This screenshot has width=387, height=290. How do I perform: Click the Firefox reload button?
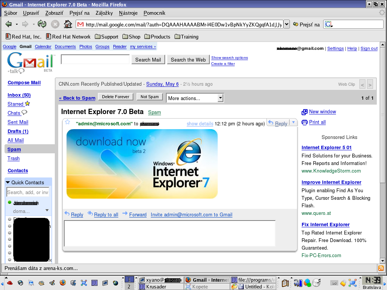42,24
